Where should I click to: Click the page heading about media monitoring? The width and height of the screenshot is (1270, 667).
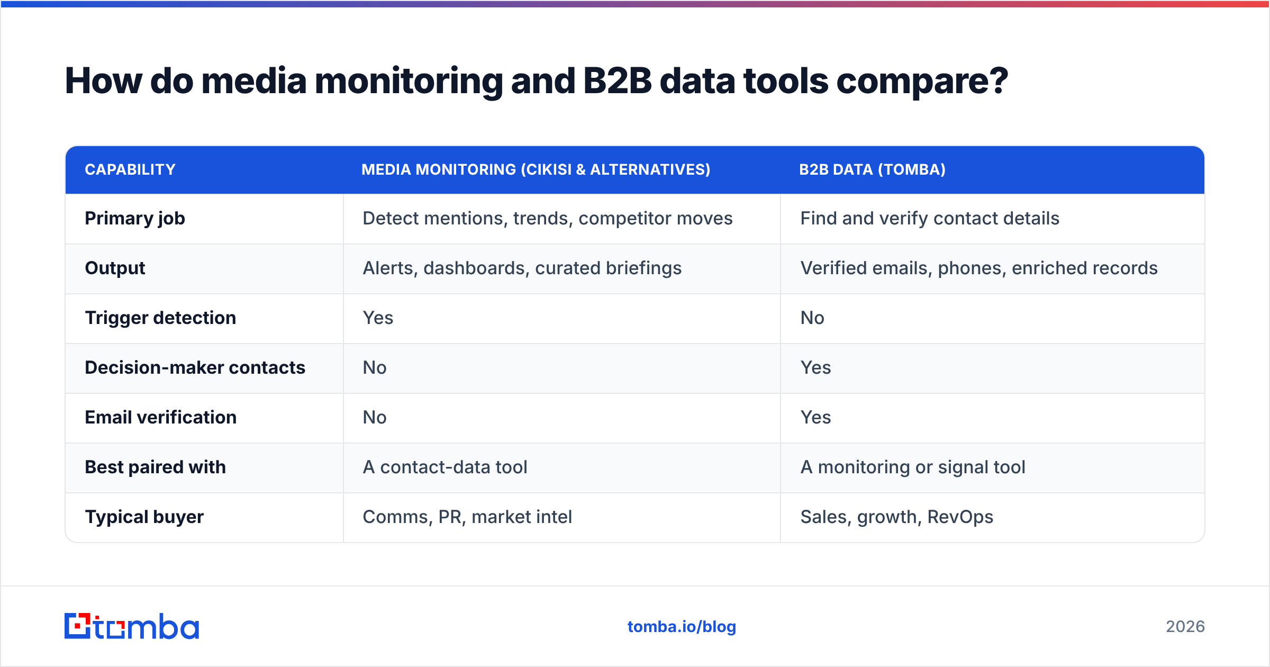pos(537,81)
